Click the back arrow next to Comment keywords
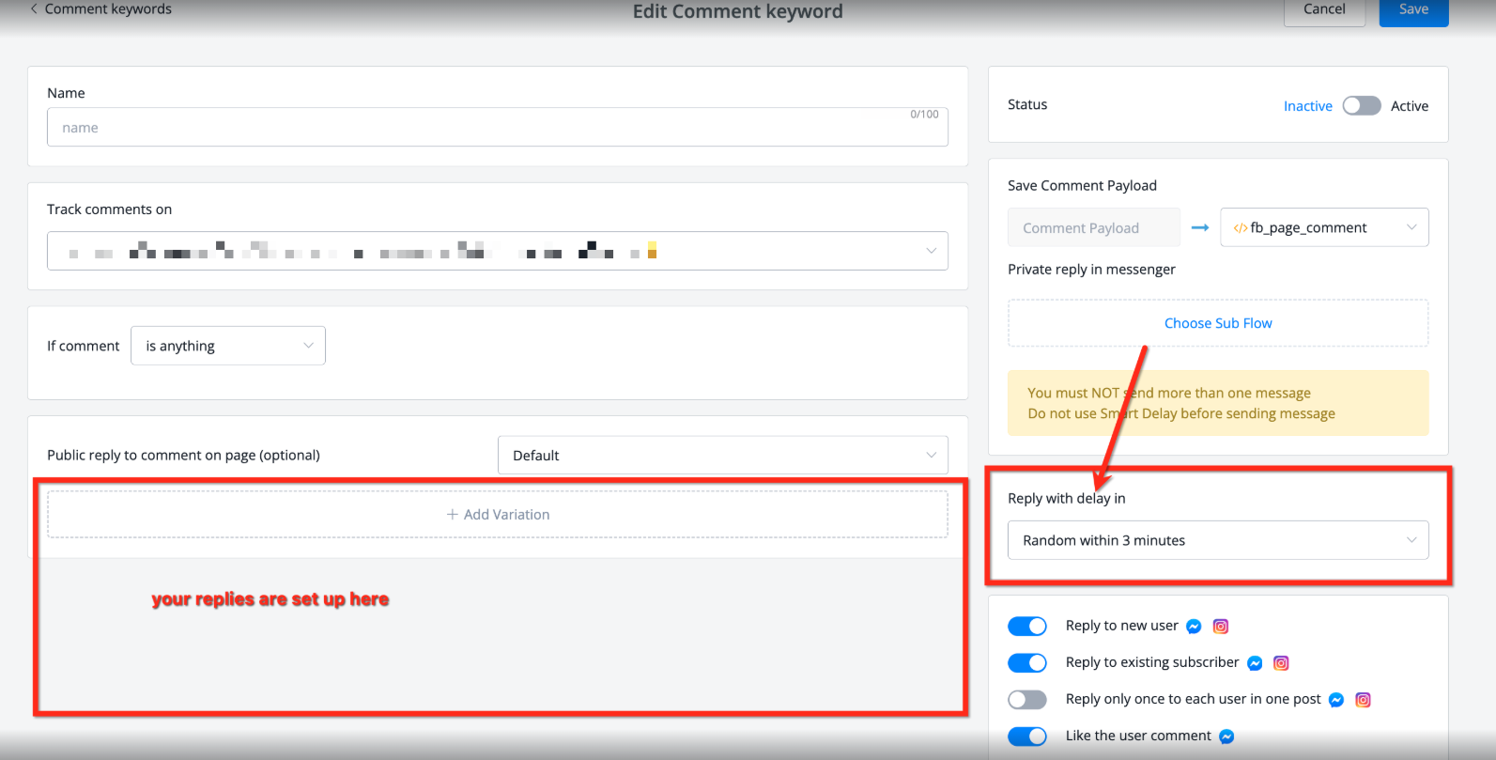1496x760 pixels. tap(35, 9)
